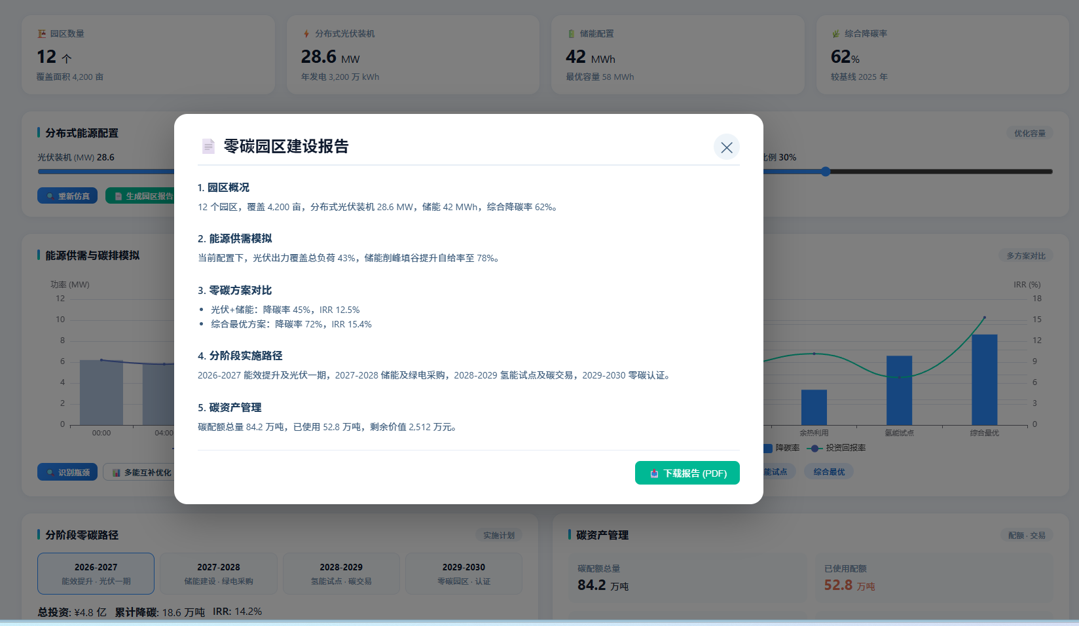The width and height of the screenshot is (1079, 626).
Task: Click the 下载报告 (PDF) button
Action: pos(687,473)
